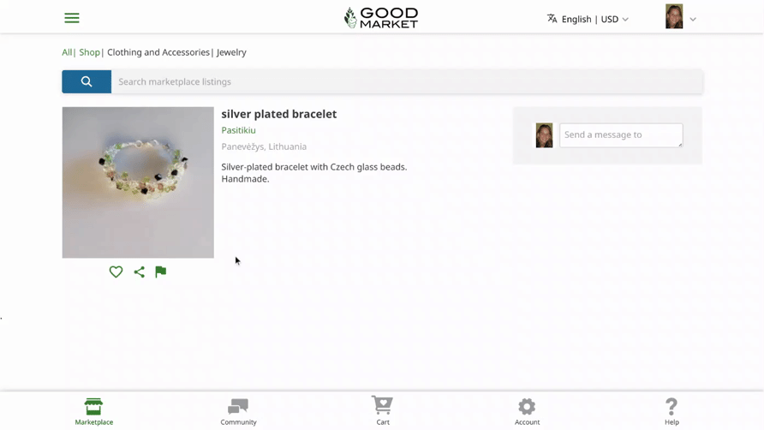Click the translate language icon

[552, 19]
